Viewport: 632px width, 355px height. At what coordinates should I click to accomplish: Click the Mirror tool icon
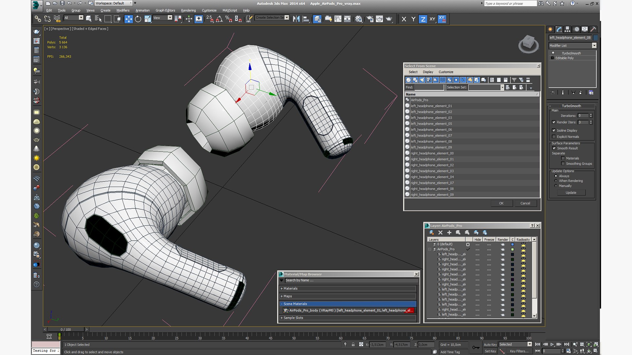(x=296, y=19)
